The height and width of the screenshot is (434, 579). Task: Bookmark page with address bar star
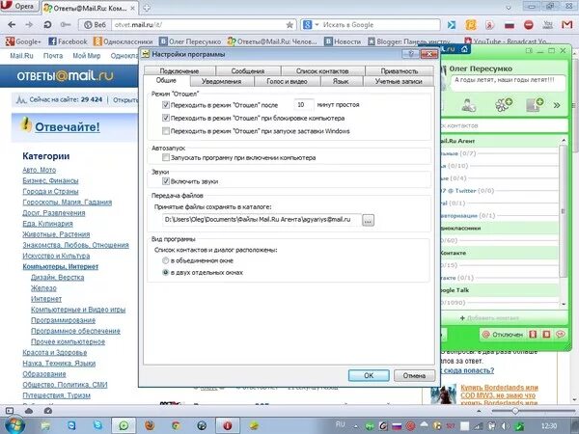pyautogui.click(x=289, y=25)
